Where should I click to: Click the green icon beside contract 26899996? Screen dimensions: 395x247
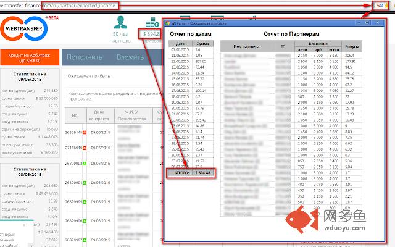tap(85, 221)
